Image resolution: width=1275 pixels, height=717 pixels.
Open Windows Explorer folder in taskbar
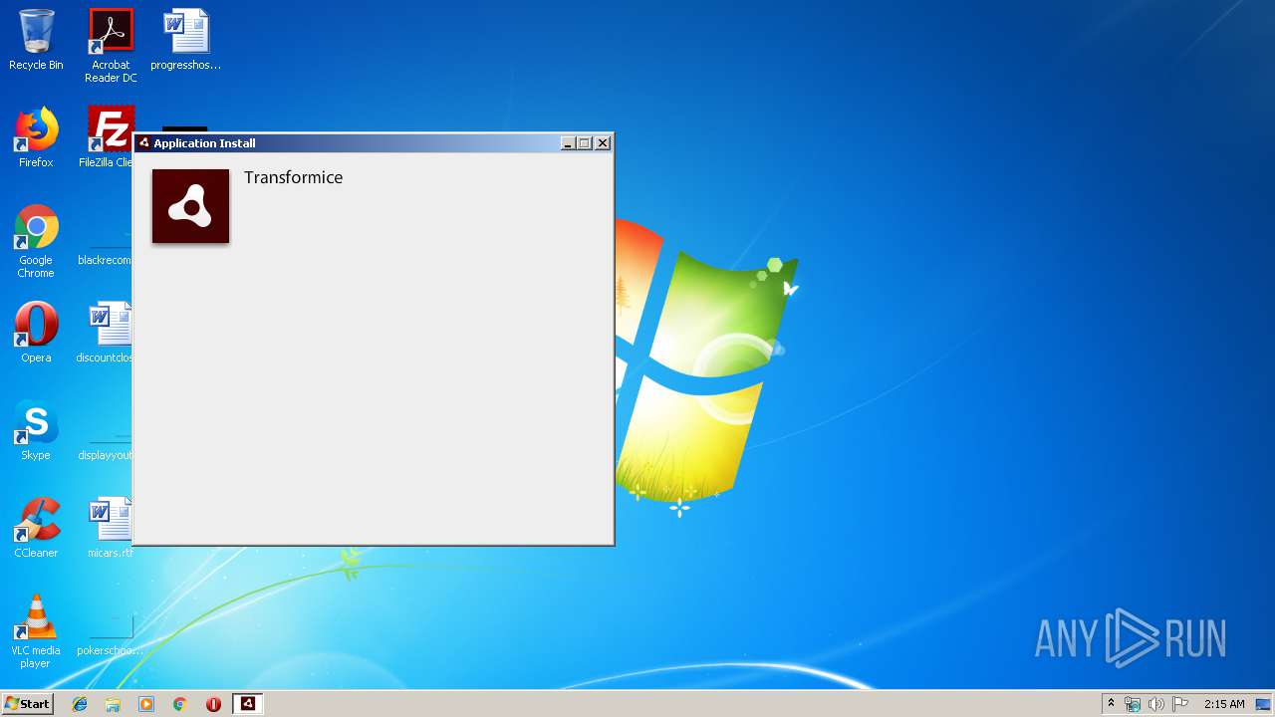pyautogui.click(x=113, y=704)
